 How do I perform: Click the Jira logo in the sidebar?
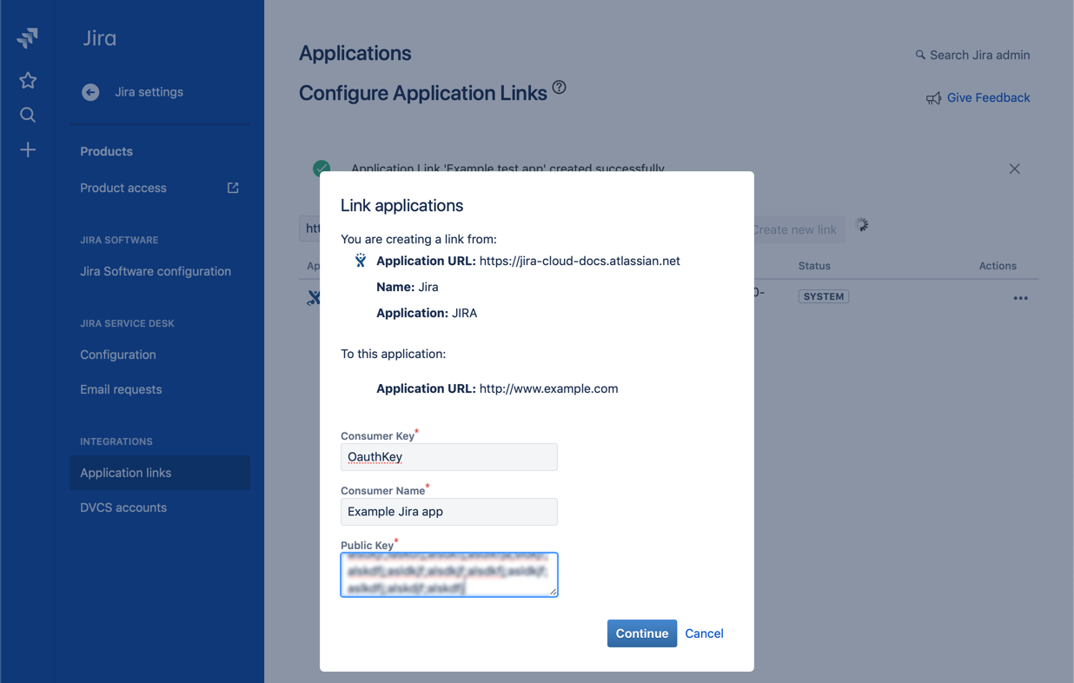pos(27,37)
